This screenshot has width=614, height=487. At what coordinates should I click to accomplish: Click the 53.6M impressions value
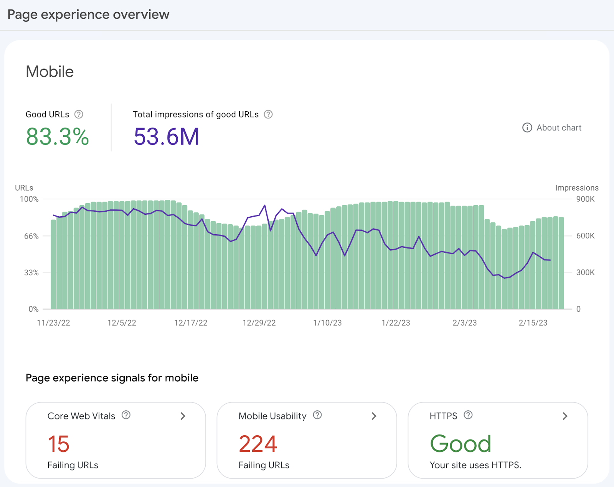[166, 137]
